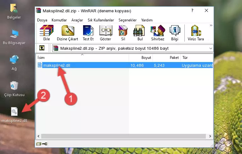Sort by Paket column header
Image resolution: width=242 pixels, height=154 pixels.
point(166,58)
